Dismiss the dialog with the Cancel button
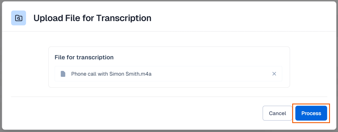338x132 pixels. (x=277, y=113)
